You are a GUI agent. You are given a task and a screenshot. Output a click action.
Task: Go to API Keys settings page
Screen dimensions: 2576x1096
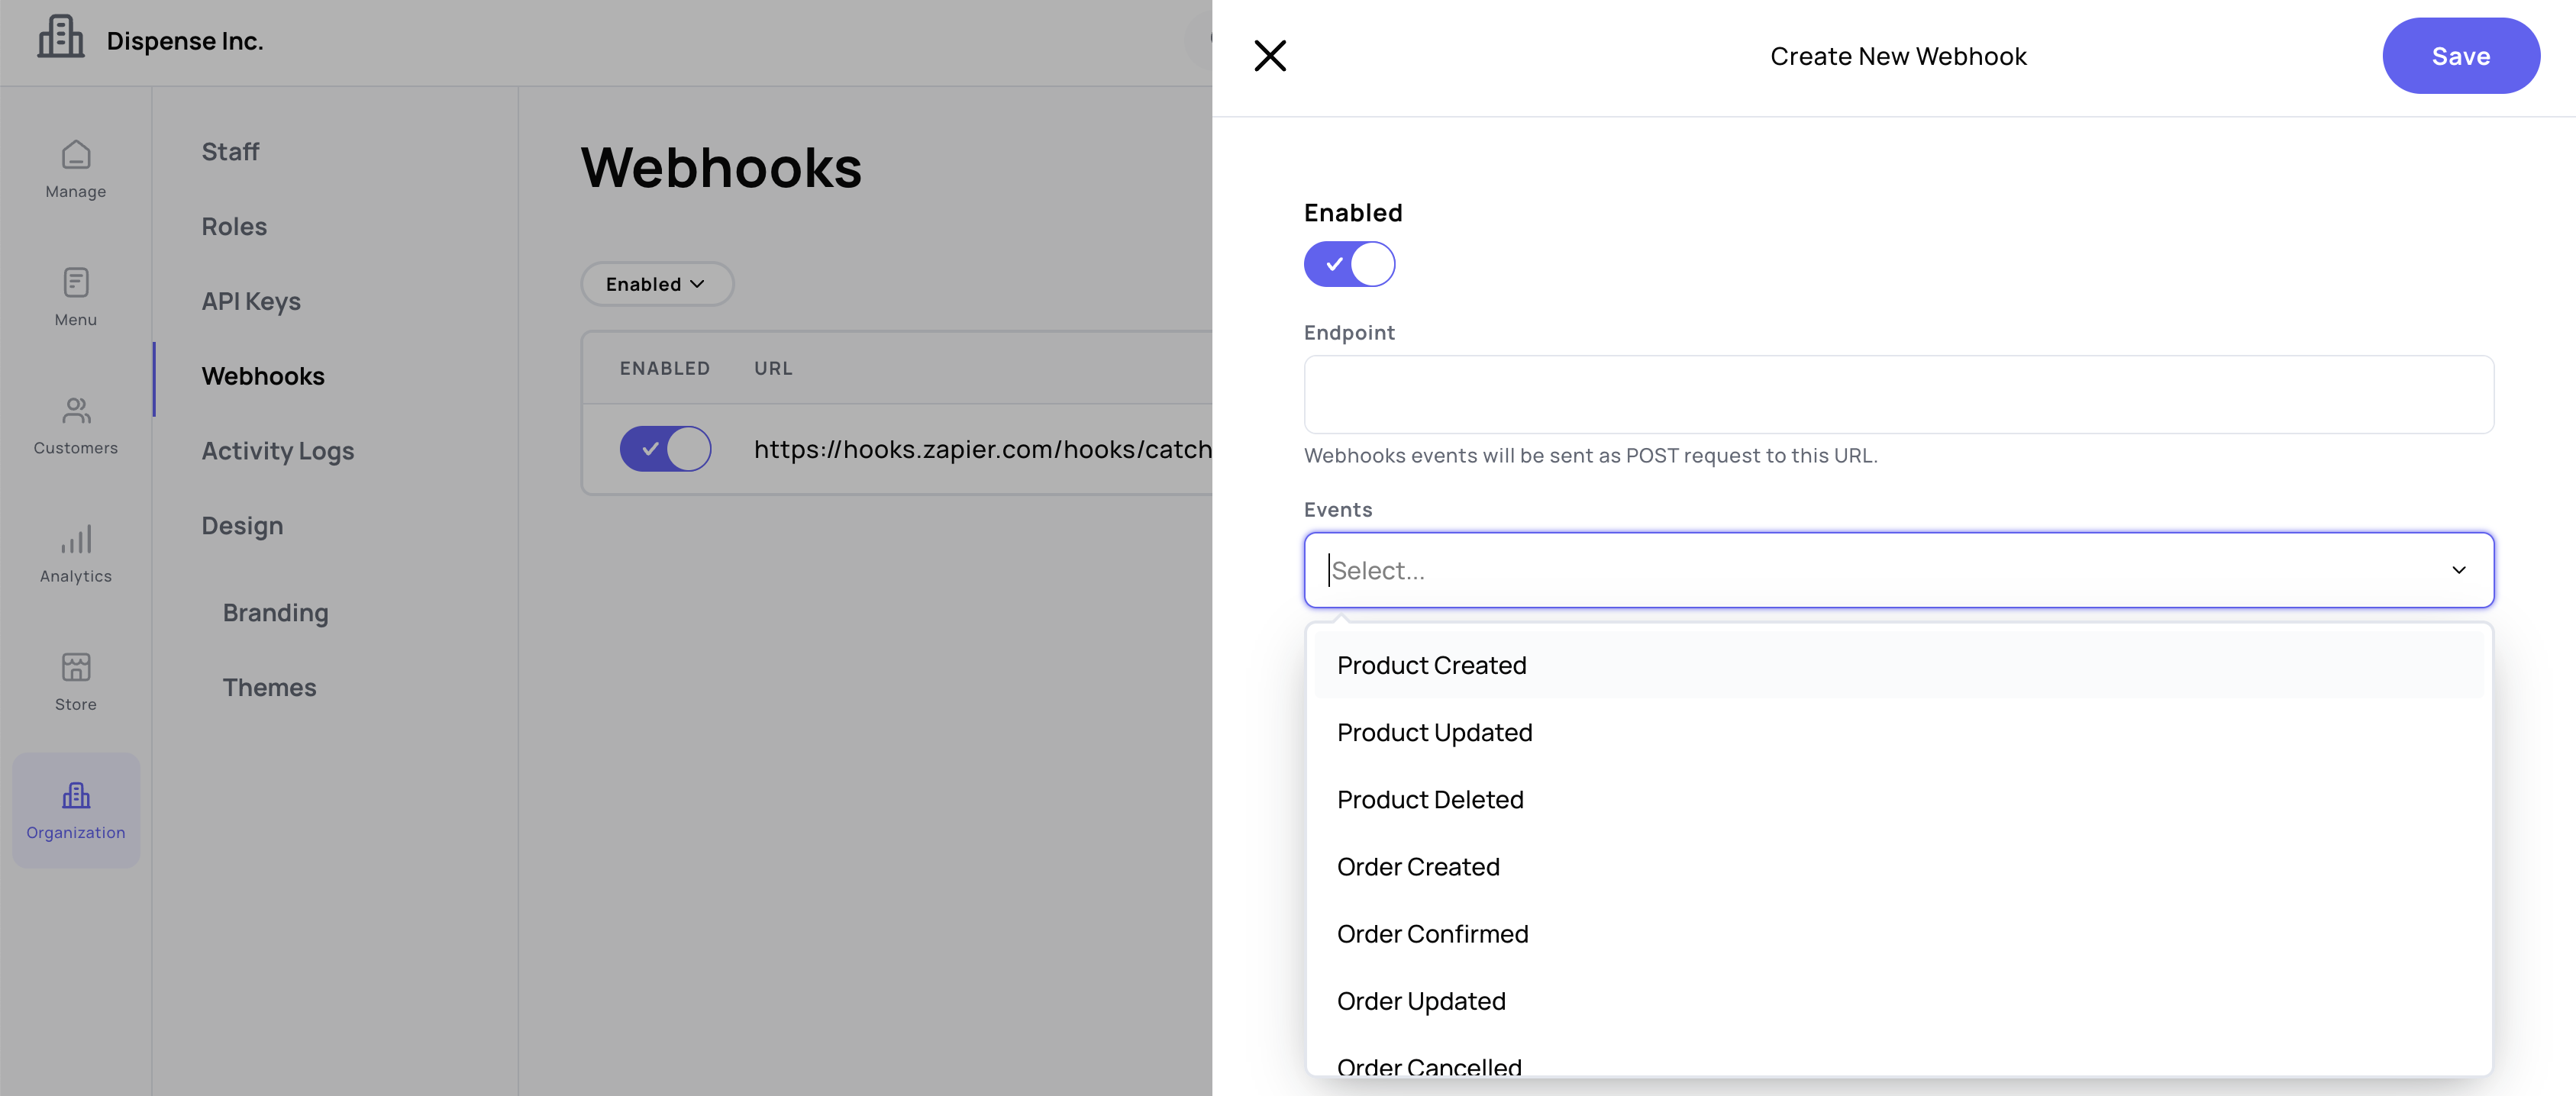click(251, 301)
